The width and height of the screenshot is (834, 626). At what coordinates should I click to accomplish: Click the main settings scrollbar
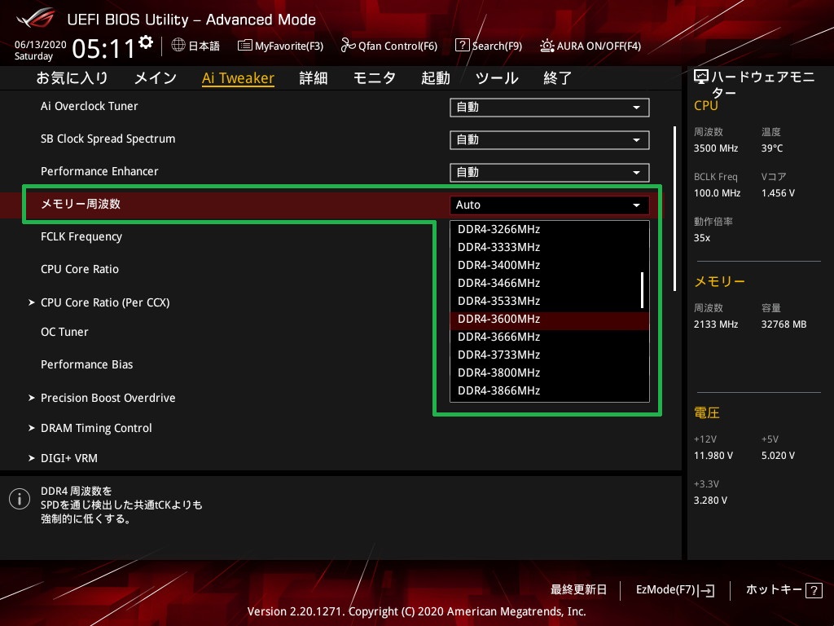(675, 209)
